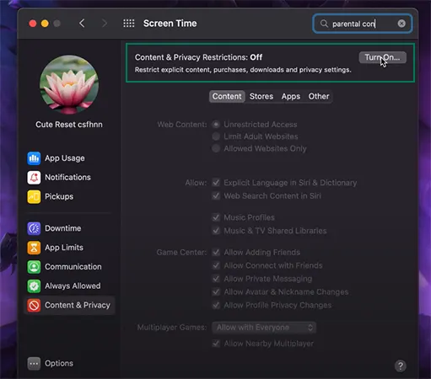Toggle Music & TV Shared Libraries
431x379 pixels.
[216, 231]
